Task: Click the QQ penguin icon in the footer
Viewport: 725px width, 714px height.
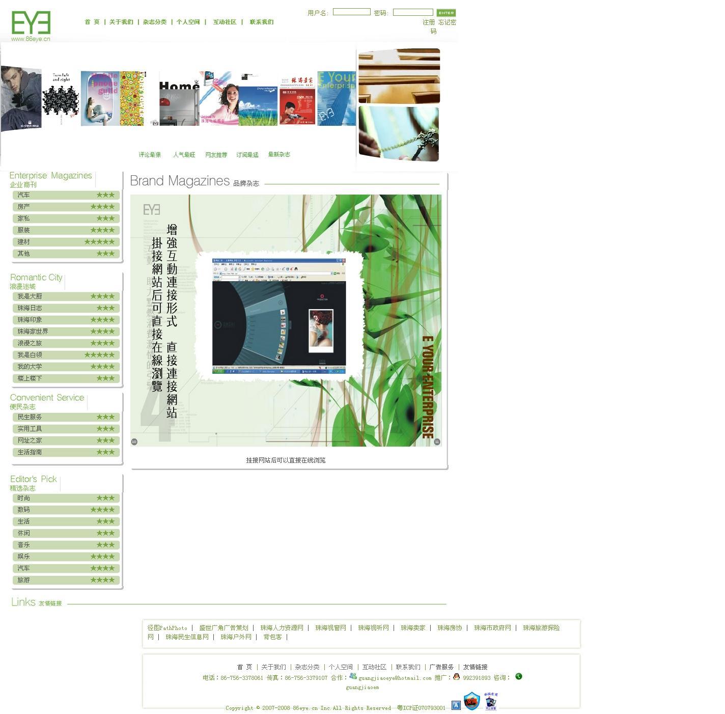Action: point(456,677)
